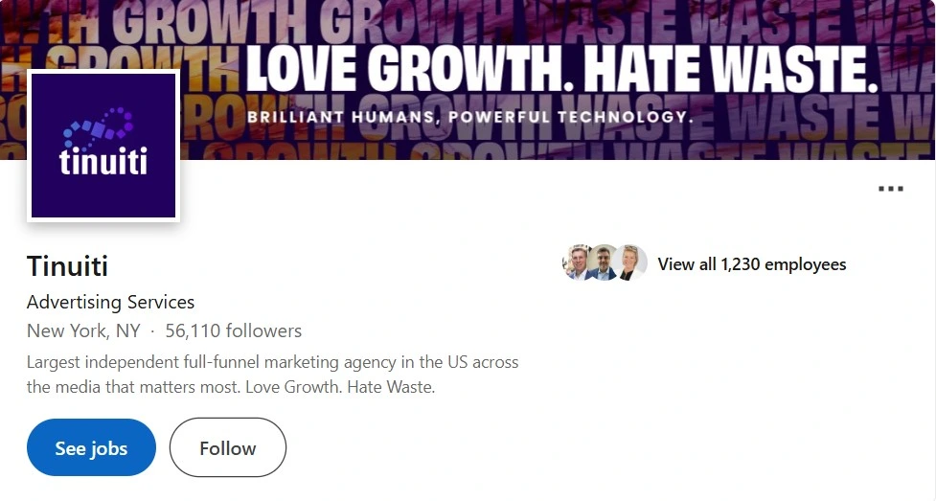Follow the Tinuiti company page

coord(227,448)
